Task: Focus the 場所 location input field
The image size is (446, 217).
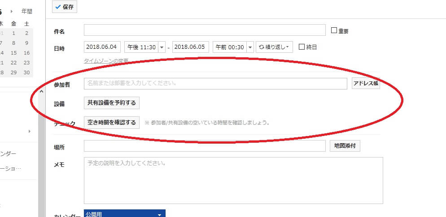Action: click(x=204, y=146)
